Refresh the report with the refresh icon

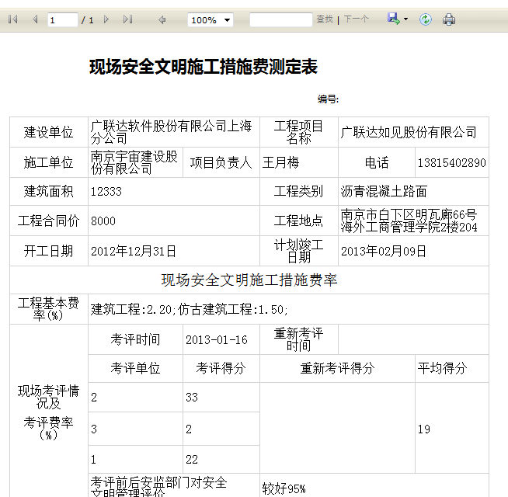(426, 19)
